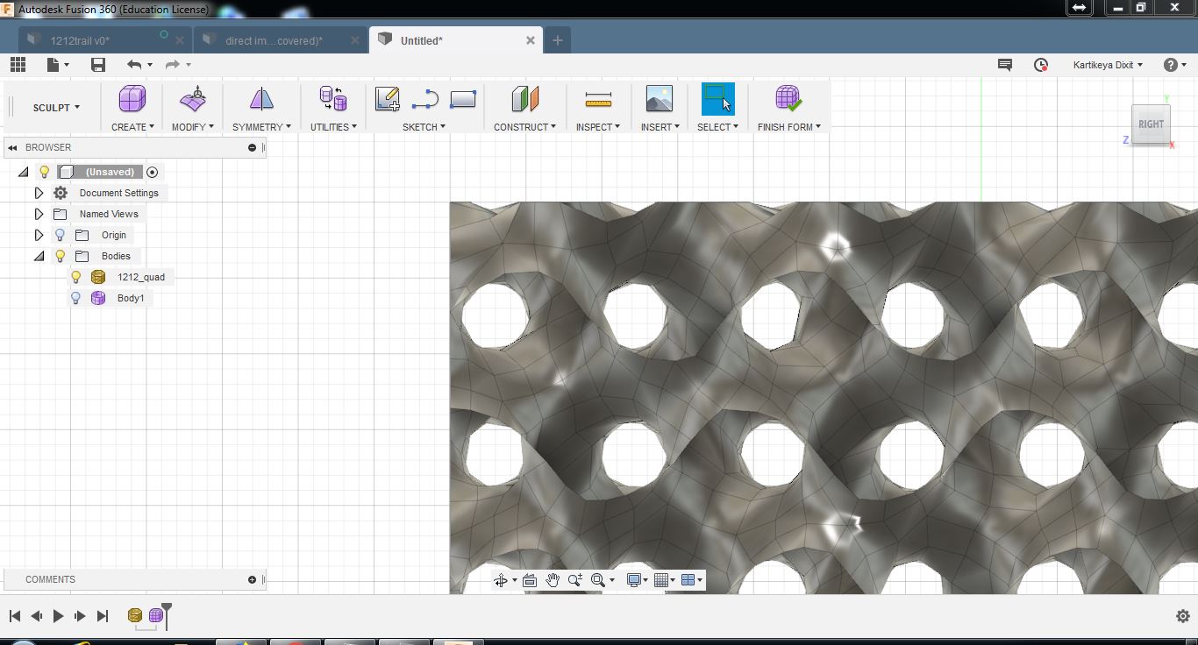1198x645 pixels.
Task: Click the Construct toolbar icon
Action: click(524, 98)
